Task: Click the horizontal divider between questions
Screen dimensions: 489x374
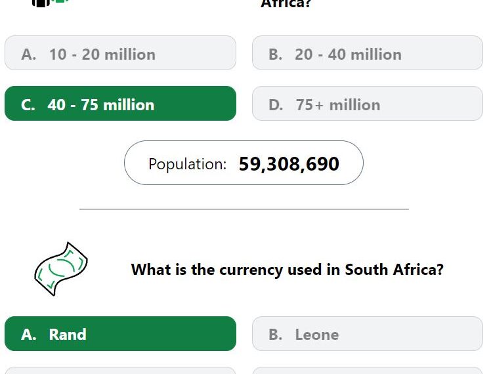Action: tap(244, 209)
